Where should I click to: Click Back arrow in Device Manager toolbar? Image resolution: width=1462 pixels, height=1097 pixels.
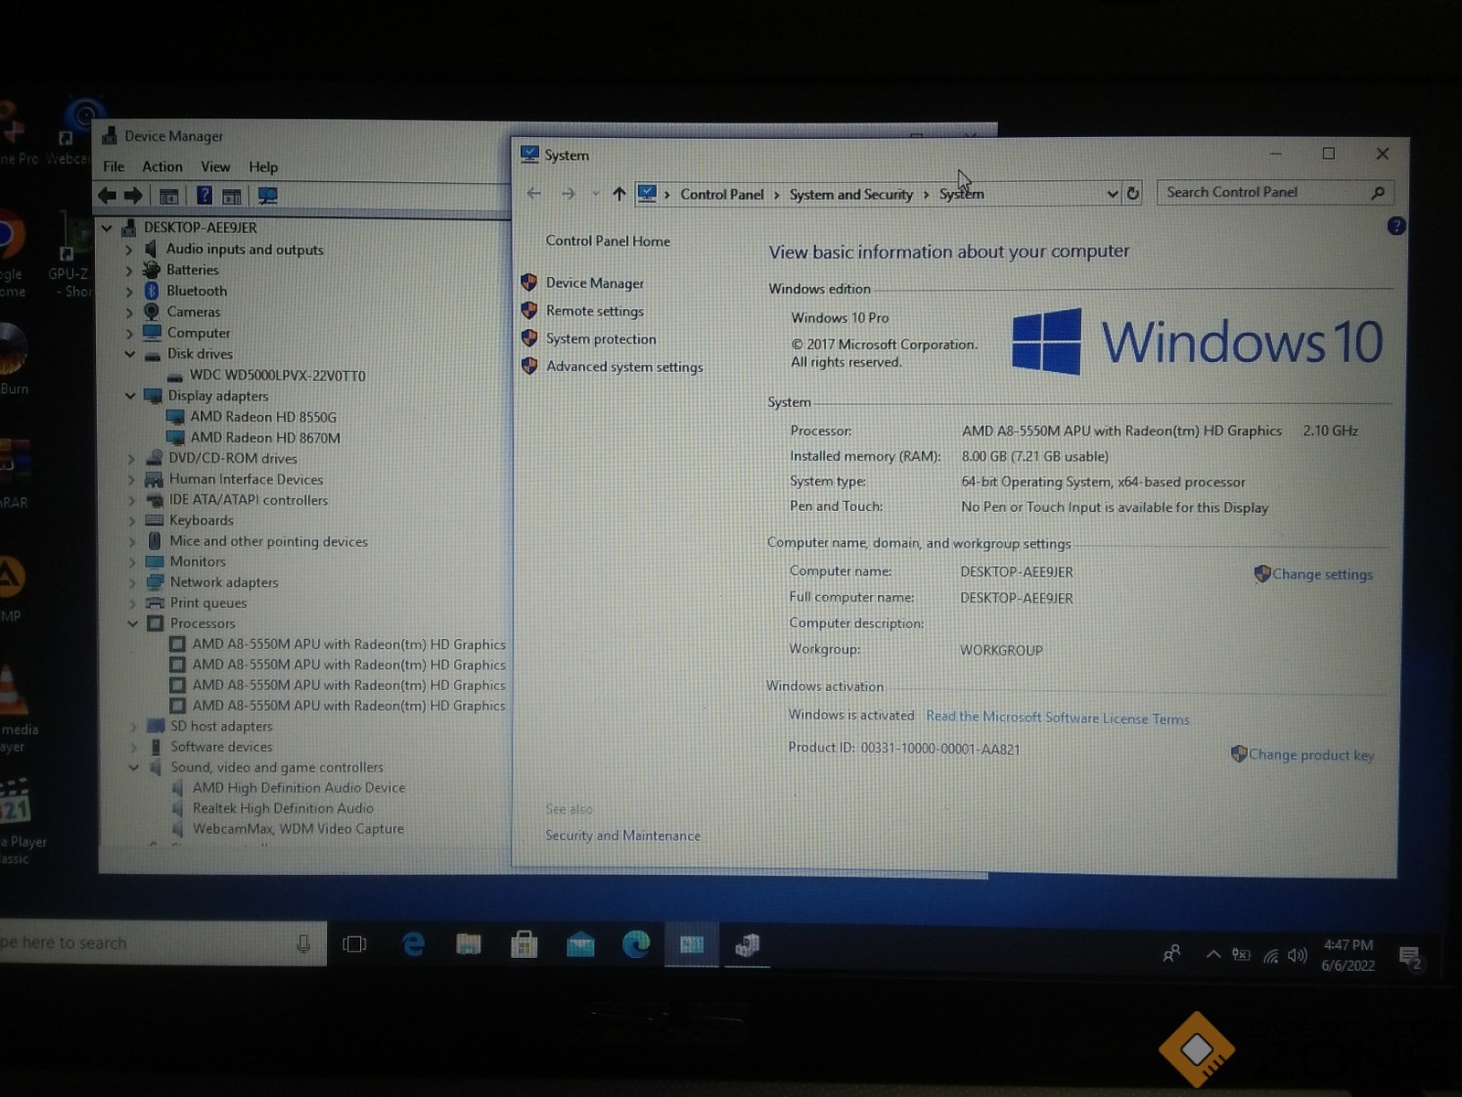107,196
